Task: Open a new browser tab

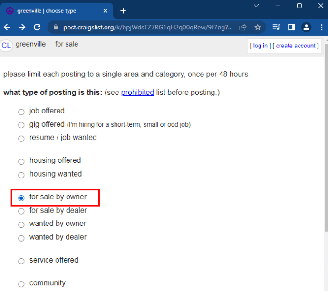Action: coord(123,11)
